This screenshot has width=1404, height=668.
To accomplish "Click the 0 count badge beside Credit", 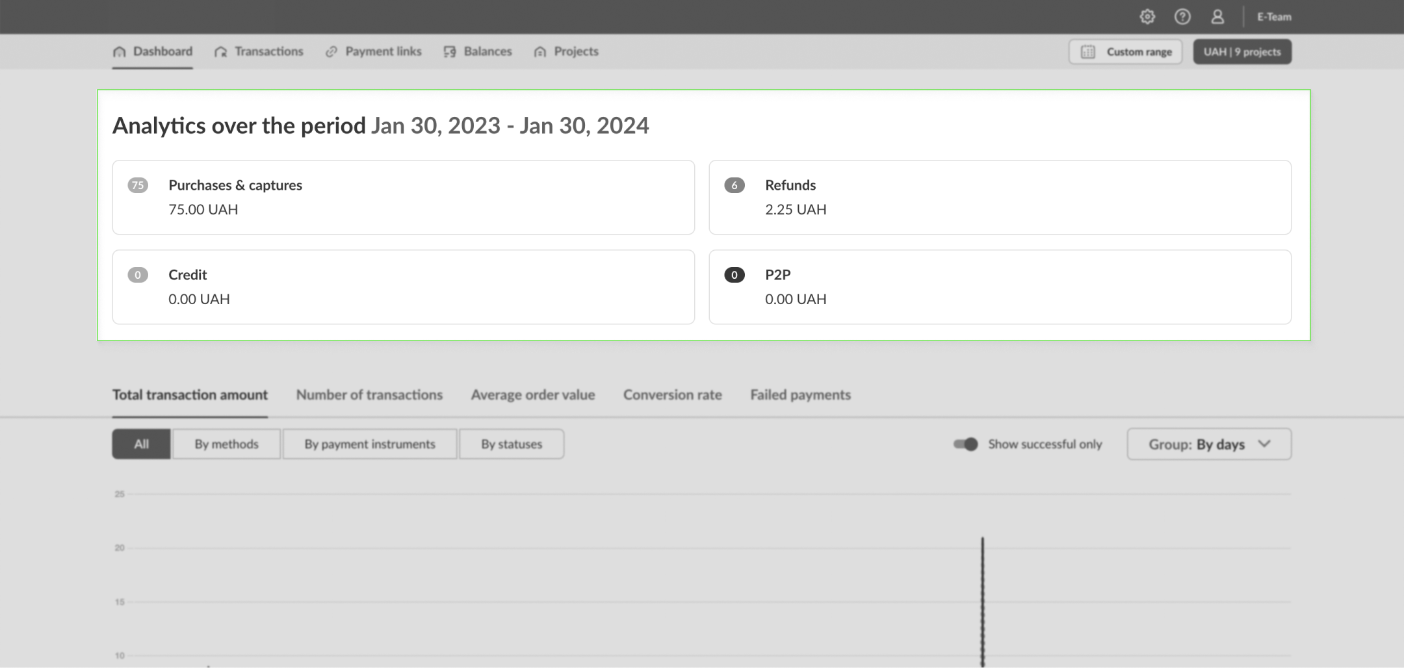I will (x=138, y=275).
